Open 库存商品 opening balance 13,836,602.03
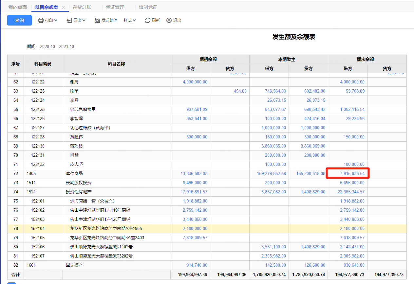Viewport: 414px width, 284px height. click(194, 173)
